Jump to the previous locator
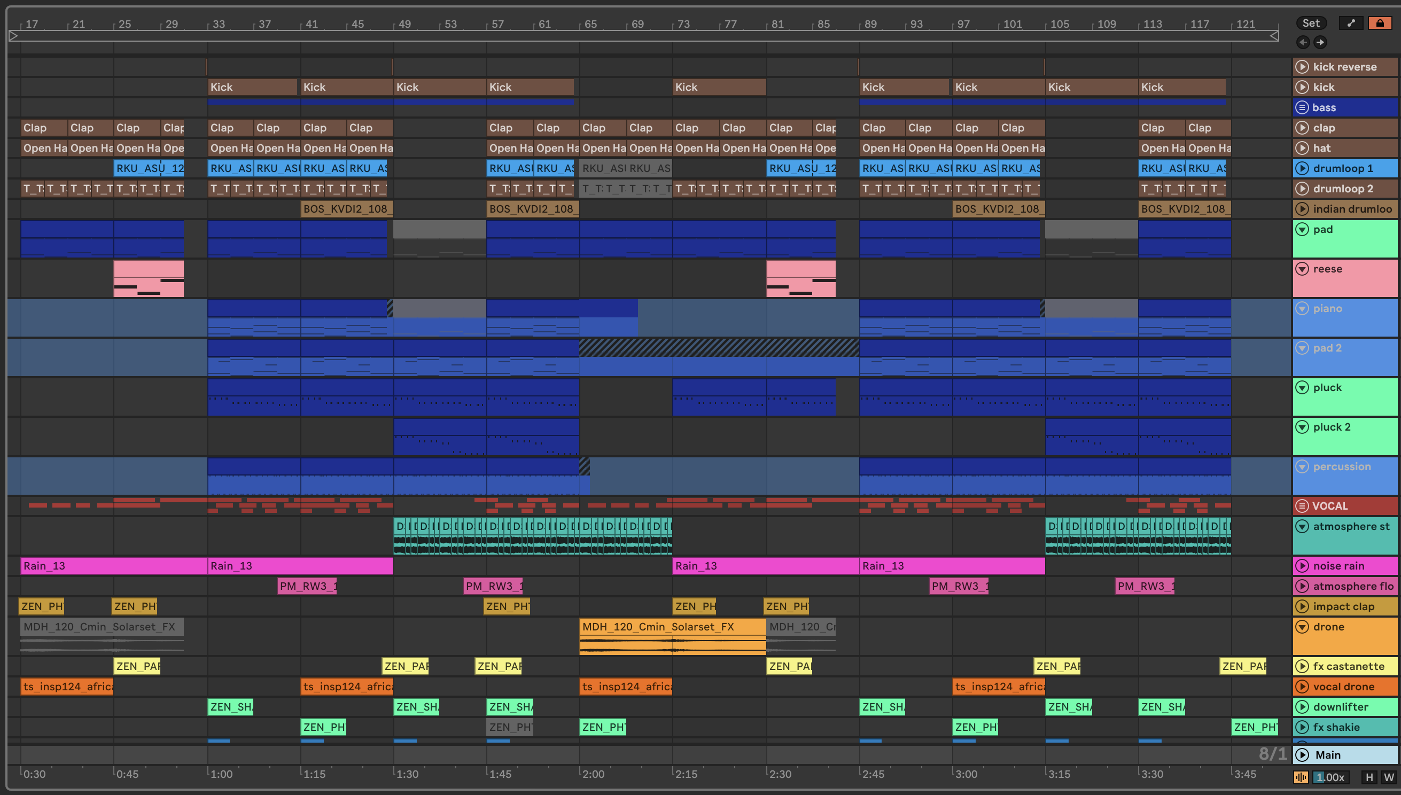This screenshot has height=795, width=1401. 1303,42
